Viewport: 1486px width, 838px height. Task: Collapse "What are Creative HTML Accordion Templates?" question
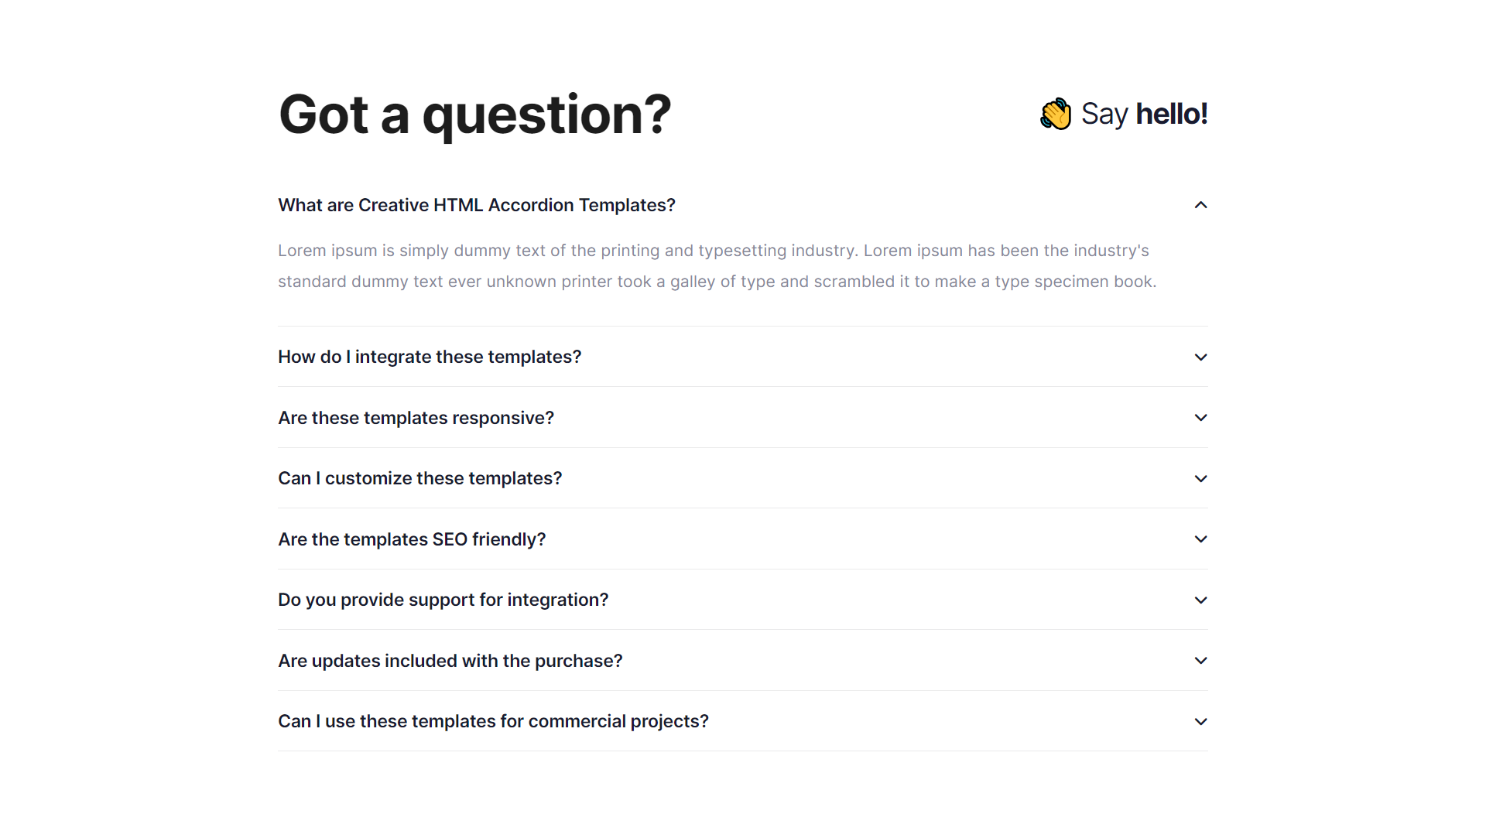(x=476, y=205)
